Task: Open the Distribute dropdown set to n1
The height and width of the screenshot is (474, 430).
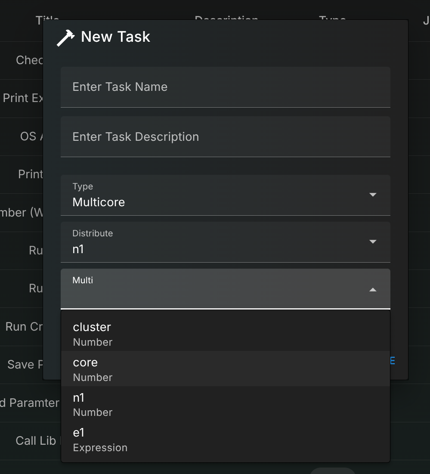Action: point(215,242)
